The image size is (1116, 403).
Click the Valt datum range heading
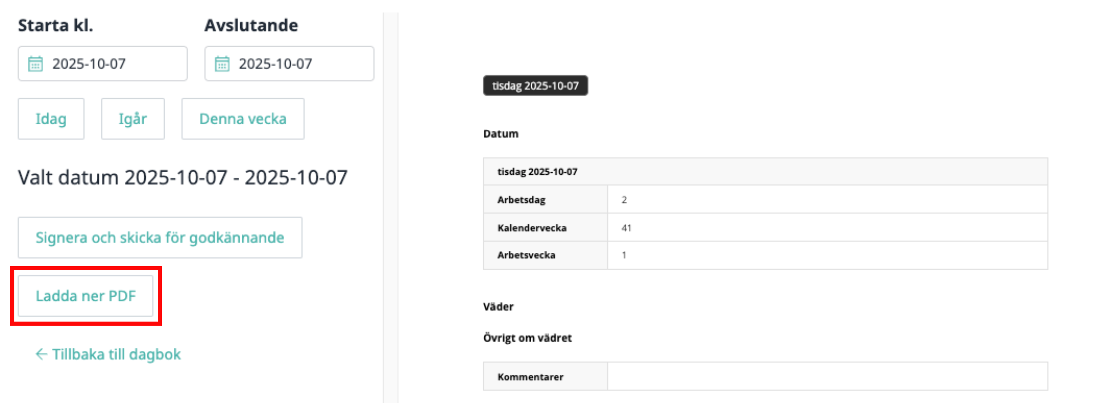183,177
